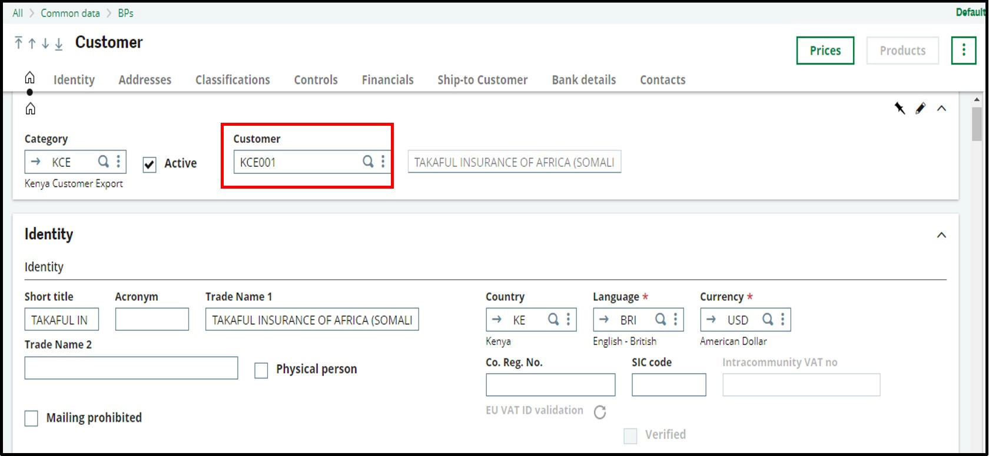989x456 pixels.
Task: Open Bank details tab
Action: point(584,80)
